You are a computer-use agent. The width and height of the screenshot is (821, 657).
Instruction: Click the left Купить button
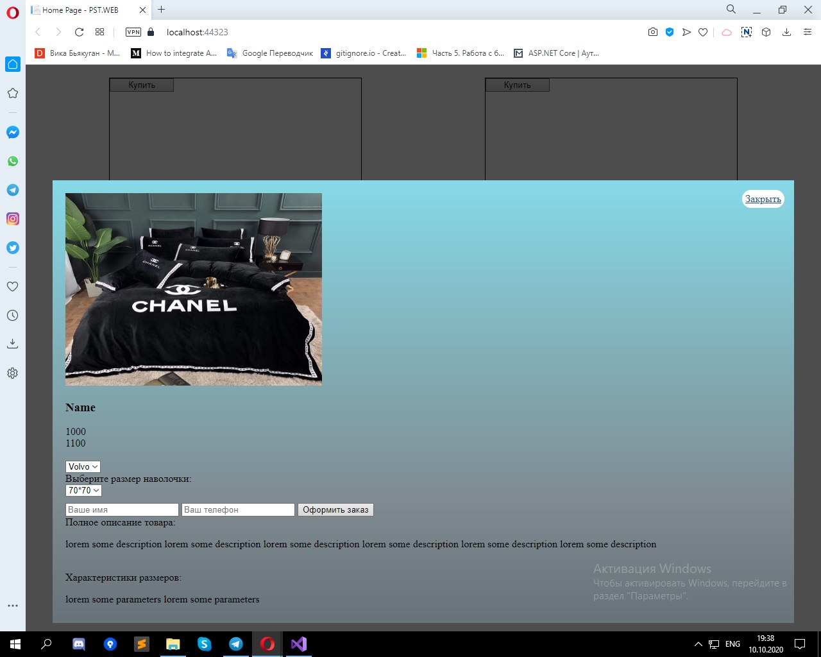point(142,85)
